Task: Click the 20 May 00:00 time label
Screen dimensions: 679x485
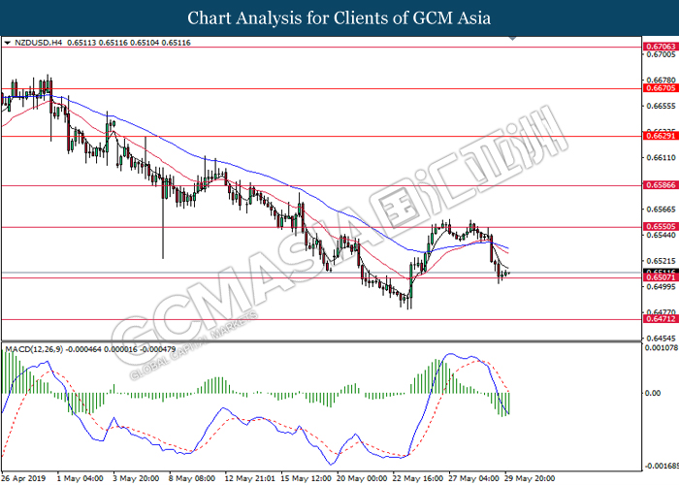Action: pos(362,478)
